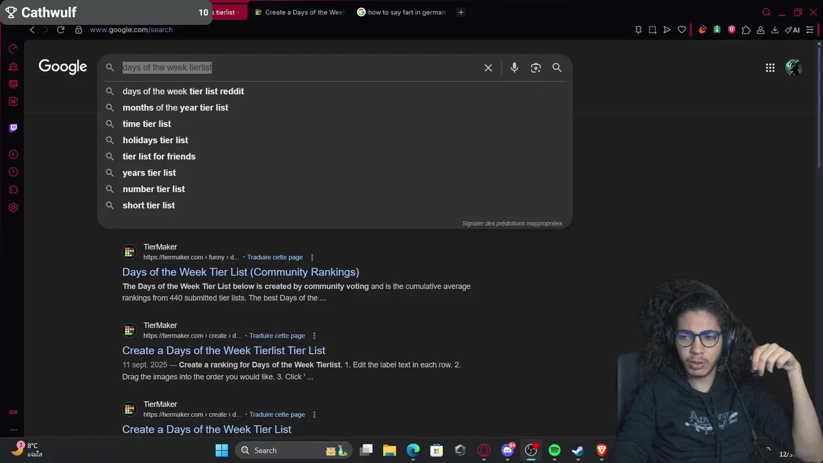Open extensions cube icon in sidebar
Screen dimensions: 823x463
coord(13,190)
